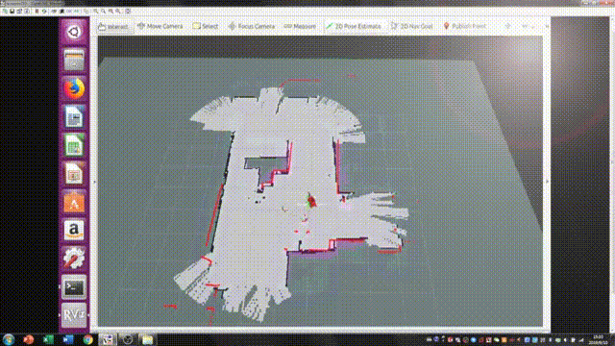The height and width of the screenshot is (346, 615).
Task: Switch to the Terminal in the dock
Action: coord(74,288)
